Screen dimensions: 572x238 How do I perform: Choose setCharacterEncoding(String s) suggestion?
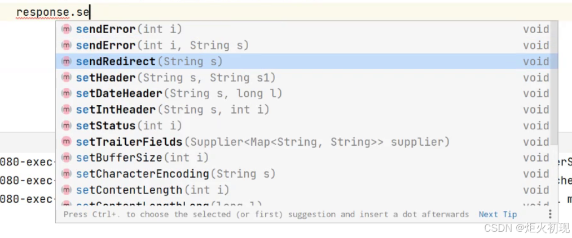[x=175, y=174]
